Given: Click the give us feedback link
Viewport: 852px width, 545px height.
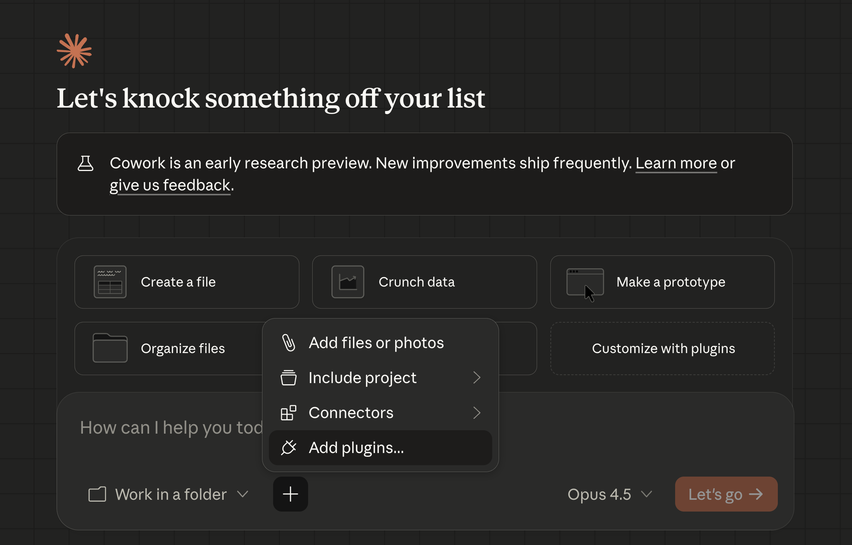Looking at the screenshot, I should 170,185.
